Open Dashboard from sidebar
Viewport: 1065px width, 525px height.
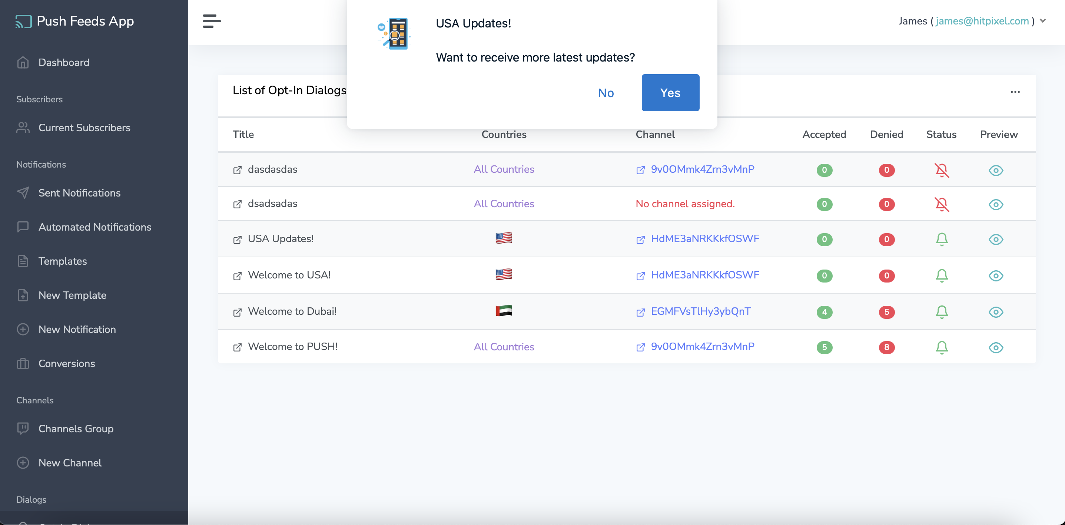64,62
